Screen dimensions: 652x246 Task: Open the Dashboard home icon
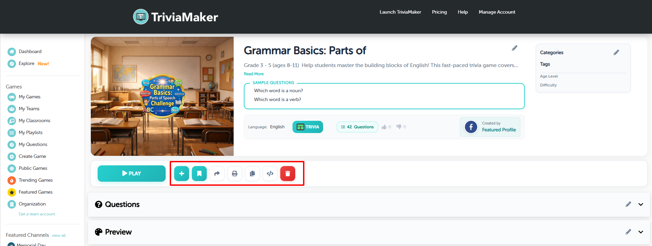coord(12,52)
